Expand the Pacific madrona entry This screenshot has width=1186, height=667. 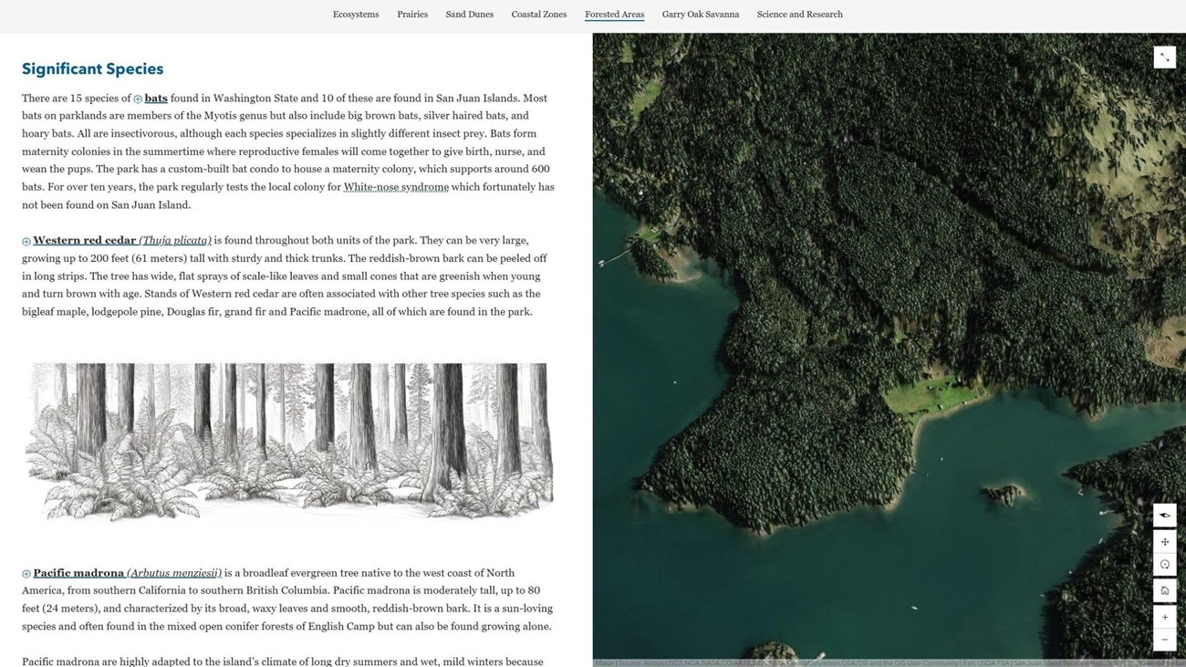(26, 573)
